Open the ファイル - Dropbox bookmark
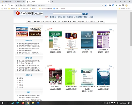 [59, 9]
